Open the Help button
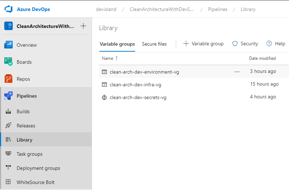 point(280,44)
